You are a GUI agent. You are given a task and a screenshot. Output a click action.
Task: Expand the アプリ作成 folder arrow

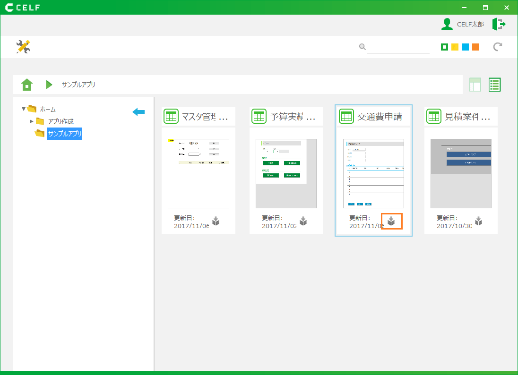tap(32, 121)
